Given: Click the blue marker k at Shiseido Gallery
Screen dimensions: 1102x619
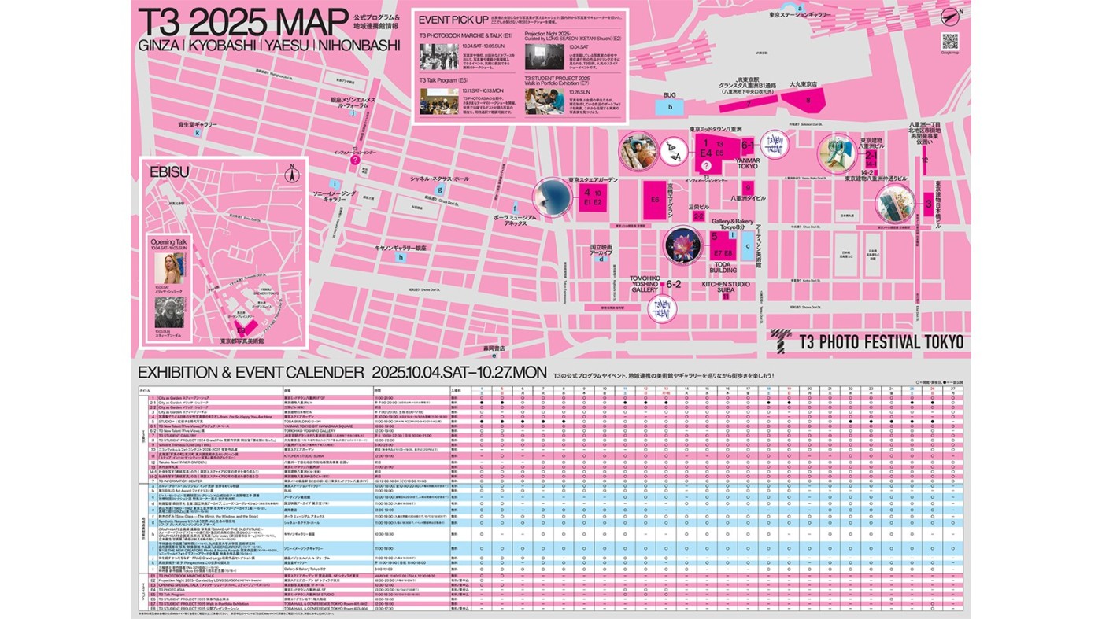Looking at the screenshot, I should pyautogui.click(x=198, y=134).
